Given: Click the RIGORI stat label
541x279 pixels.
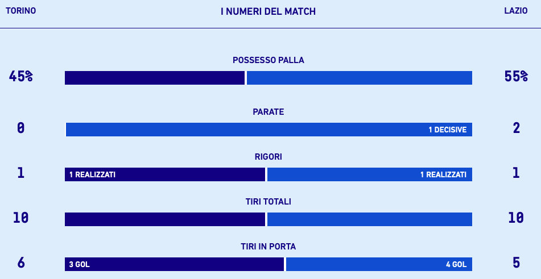Looking at the screenshot, I should pyautogui.click(x=268, y=157).
